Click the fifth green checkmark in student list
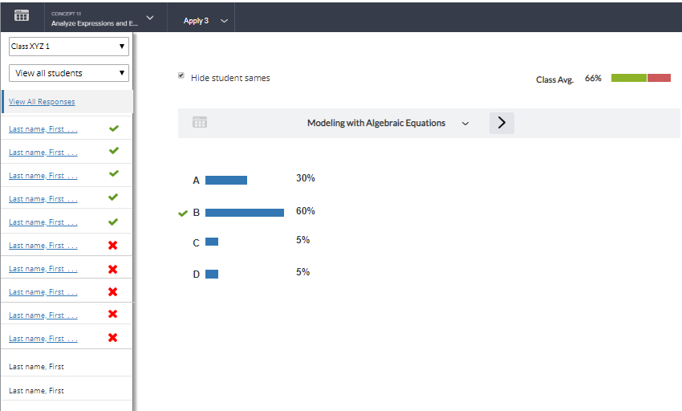This screenshot has width=682, height=411. (x=113, y=222)
